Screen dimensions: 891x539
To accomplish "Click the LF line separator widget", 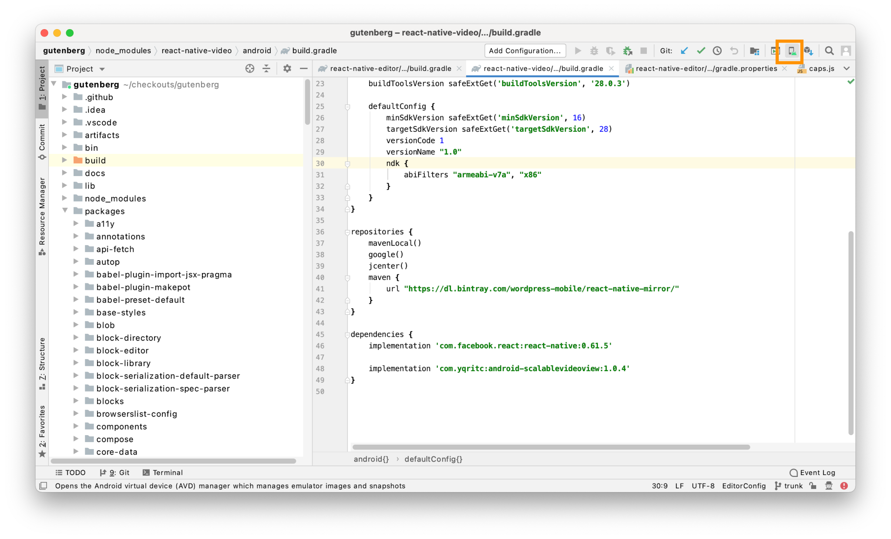I will 679,486.
